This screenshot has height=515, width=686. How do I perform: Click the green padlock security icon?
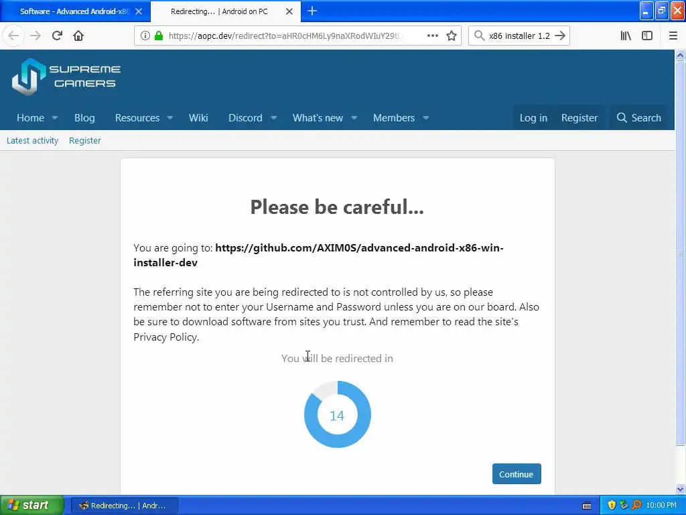(x=159, y=36)
